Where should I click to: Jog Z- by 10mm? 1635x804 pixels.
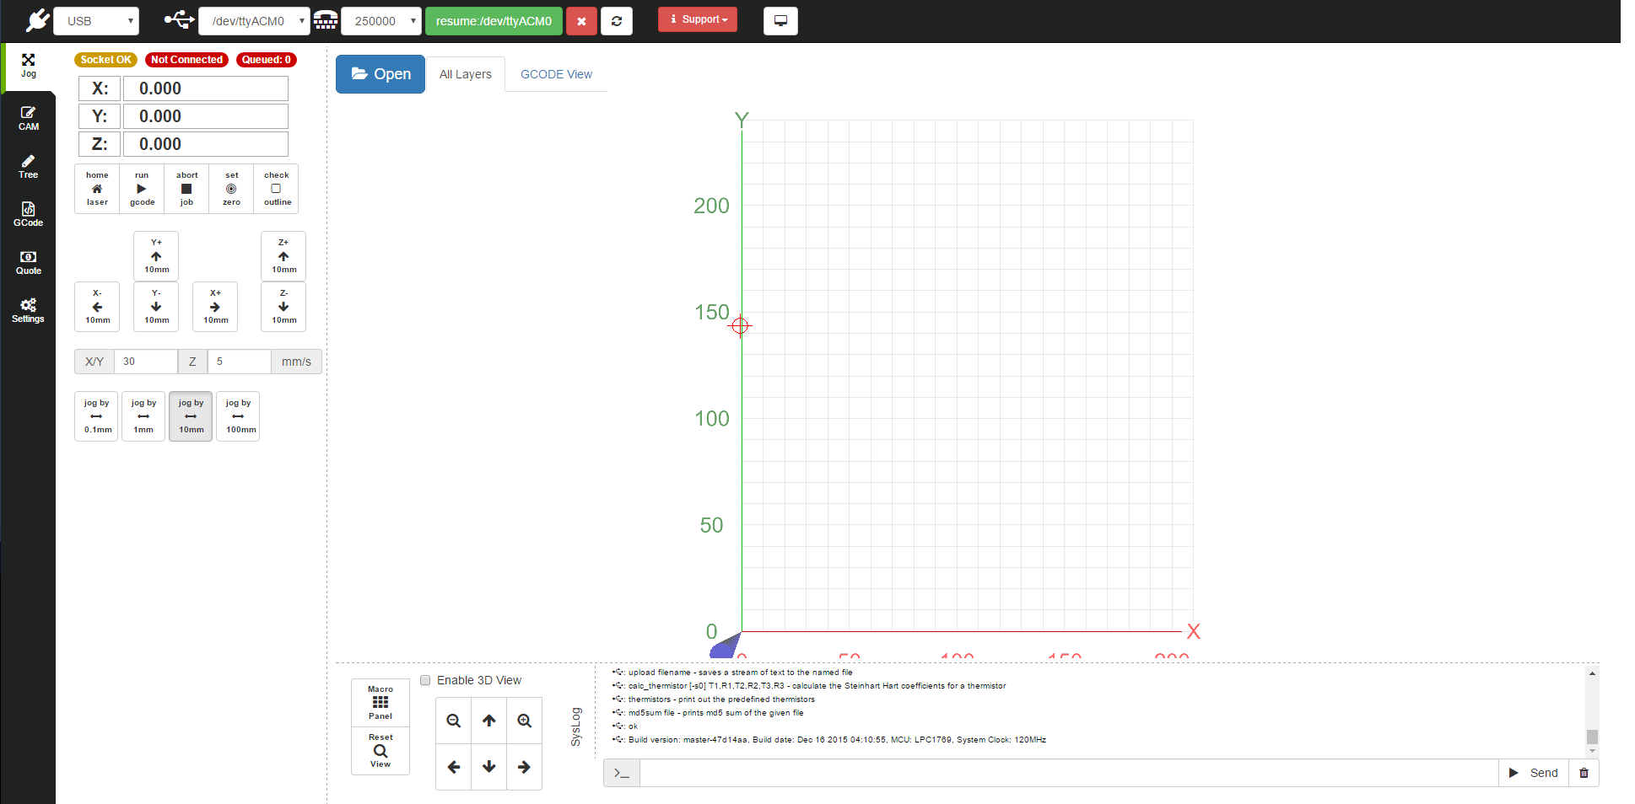point(283,307)
